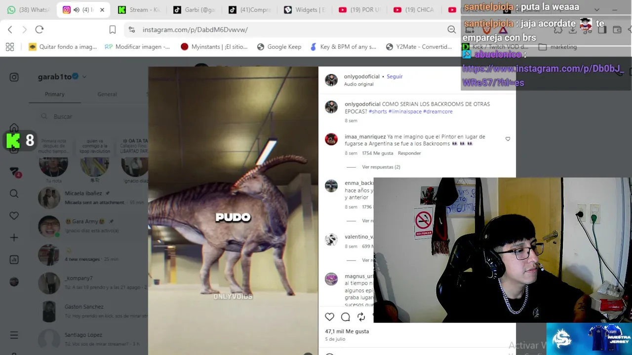Click the comment bubble icon under post
This screenshot has width=632, height=355.
point(346,317)
